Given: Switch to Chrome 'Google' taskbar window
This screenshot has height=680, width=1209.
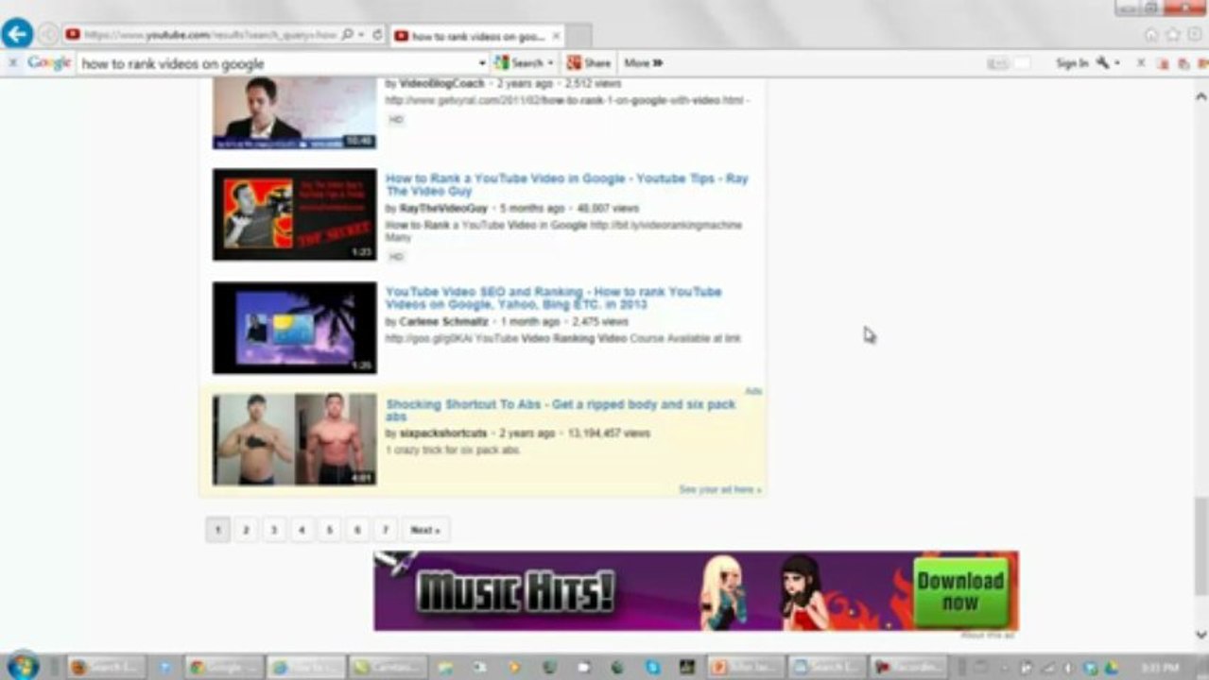Looking at the screenshot, I should [224, 667].
